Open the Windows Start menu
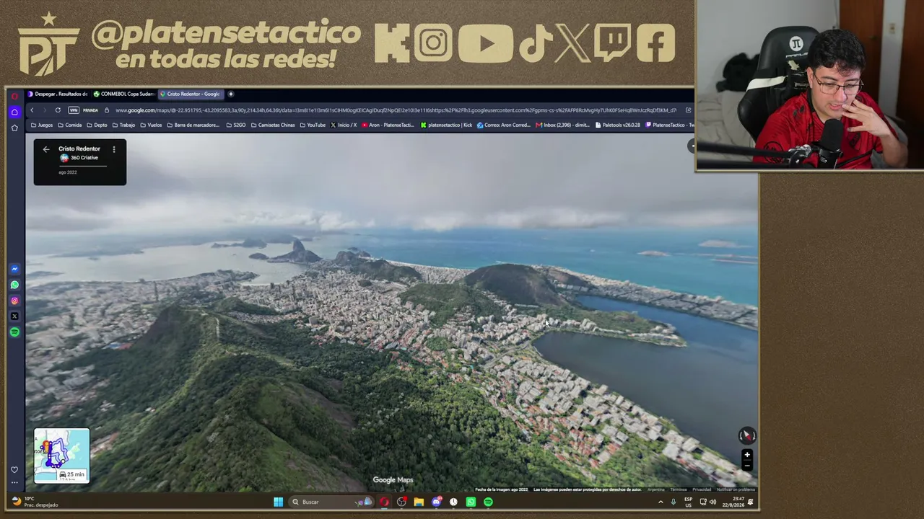The width and height of the screenshot is (924, 519). coord(278,502)
